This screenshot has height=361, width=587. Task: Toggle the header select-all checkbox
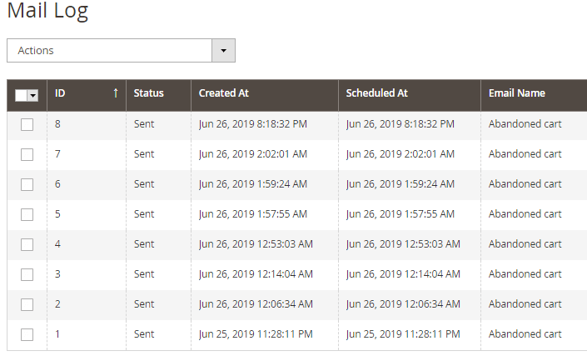click(x=22, y=95)
